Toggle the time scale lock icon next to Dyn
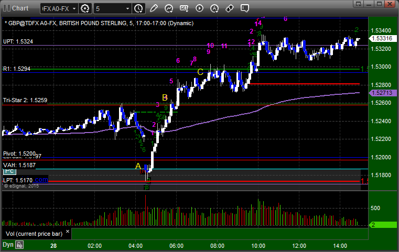This screenshot has width=399, height=252. (x=19, y=245)
